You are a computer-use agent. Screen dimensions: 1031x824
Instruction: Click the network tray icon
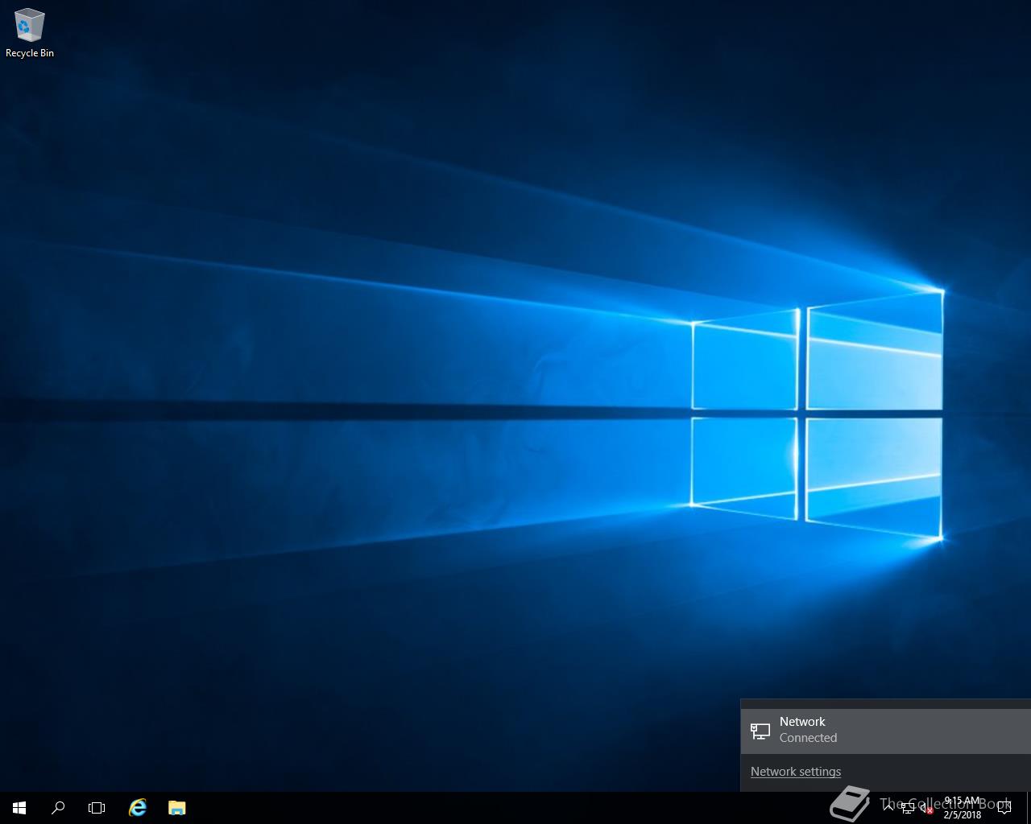point(908,808)
